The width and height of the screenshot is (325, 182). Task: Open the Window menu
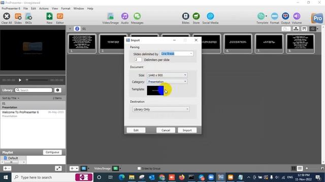[79, 9]
